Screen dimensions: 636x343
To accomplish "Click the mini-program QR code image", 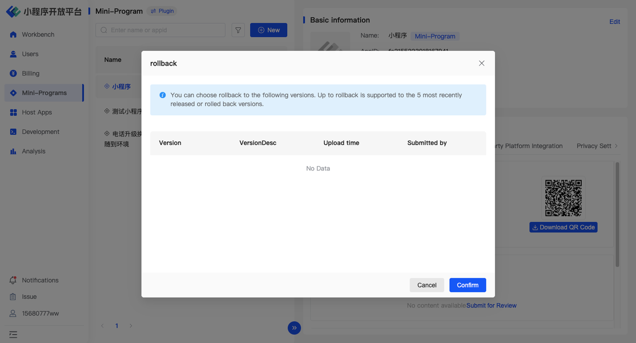I will click(x=563, y=198).
